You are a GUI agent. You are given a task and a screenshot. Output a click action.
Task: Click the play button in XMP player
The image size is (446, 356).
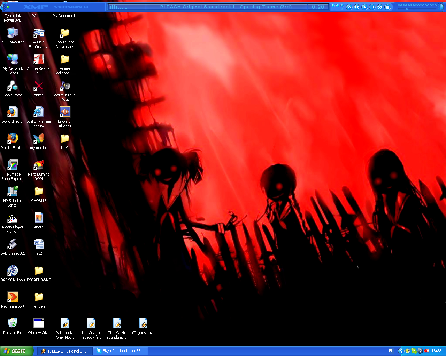tap(364, 7)
